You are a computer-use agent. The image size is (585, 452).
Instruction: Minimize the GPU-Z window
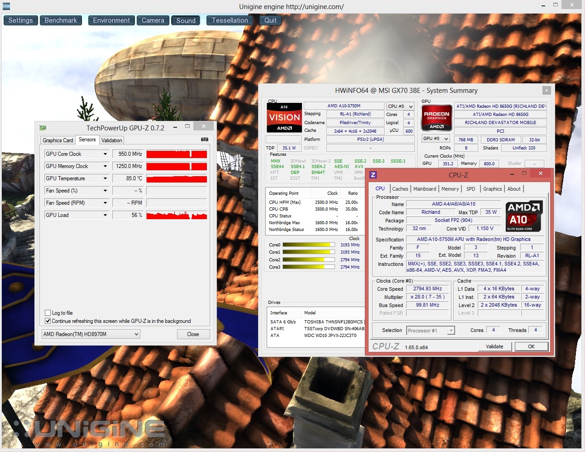tap(175, 127)
